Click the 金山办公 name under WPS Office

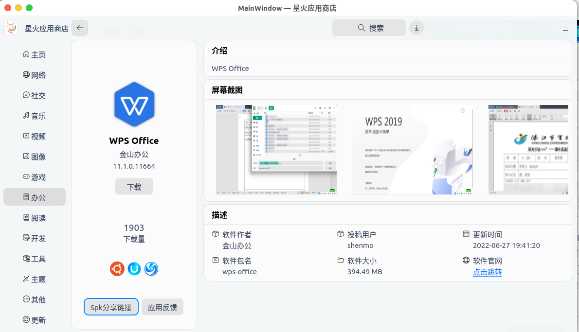point(134,154)
